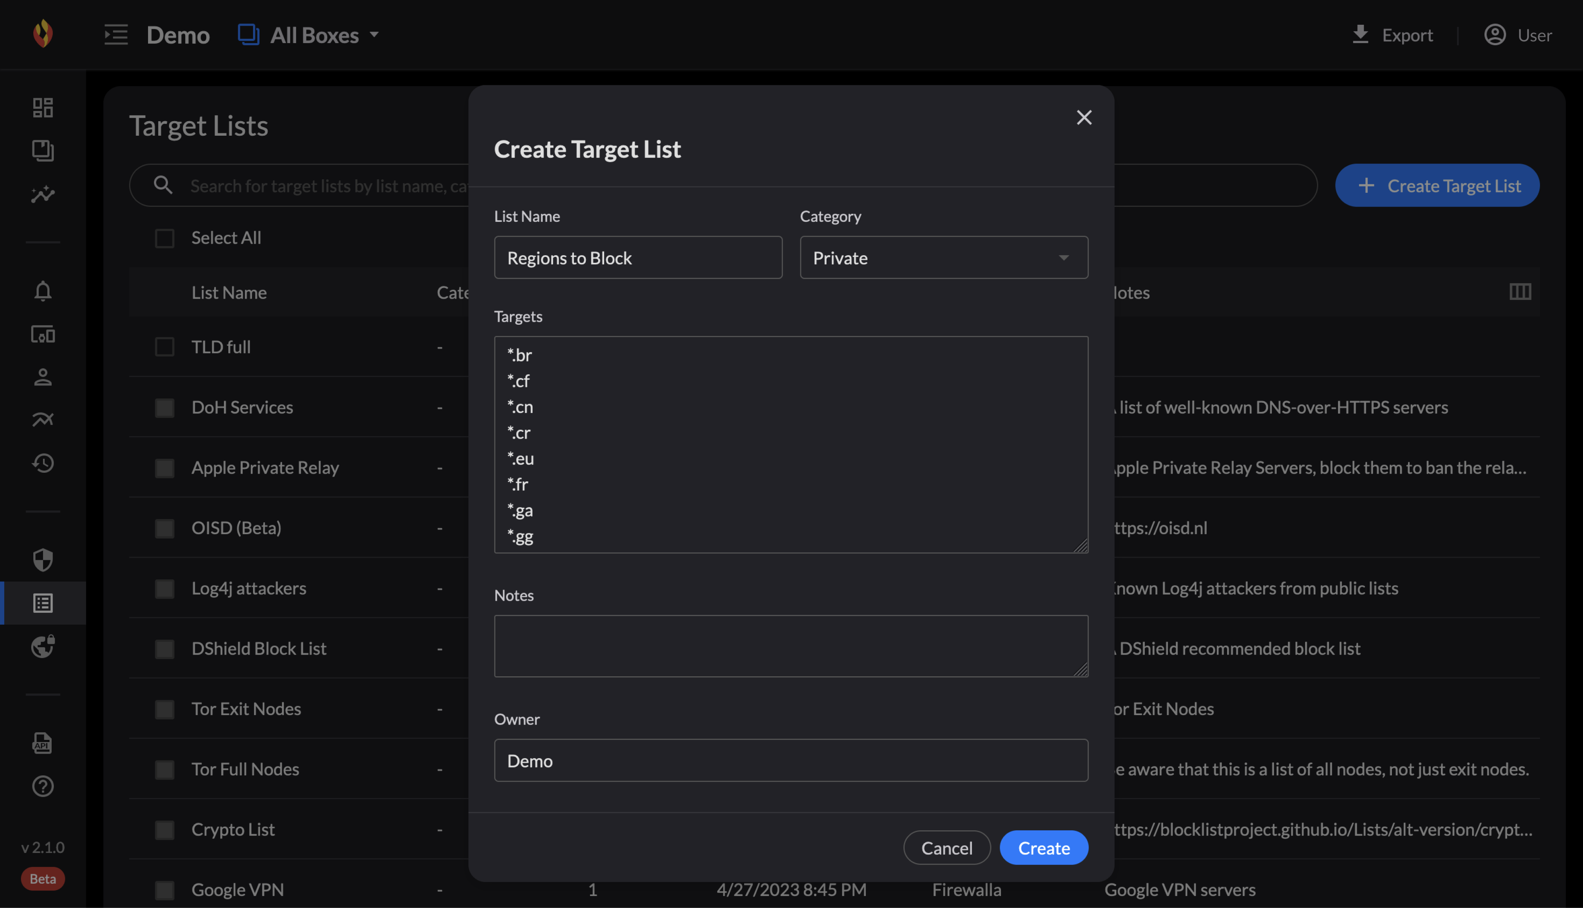The image size is (1583, 908).
Task: Open the dashboard grid icon in sidebar
Action: (x=42, y=107)
